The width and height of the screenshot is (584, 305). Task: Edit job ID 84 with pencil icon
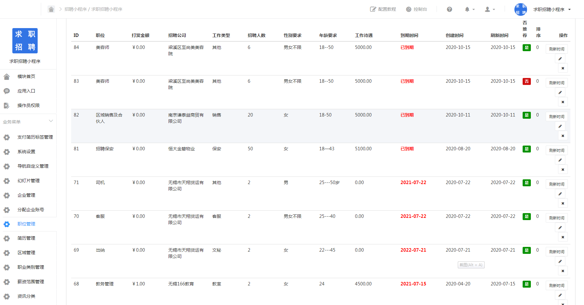[560, 59]
